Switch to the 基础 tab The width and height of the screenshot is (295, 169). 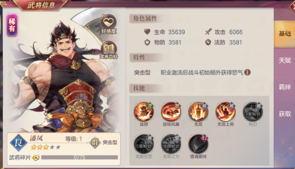[284, 34]
